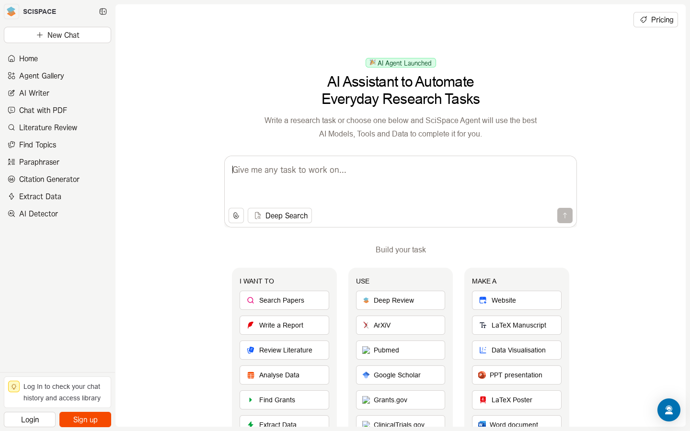Click the attach file paperclip icon
The image size is (690, 431).
(236, 215)
